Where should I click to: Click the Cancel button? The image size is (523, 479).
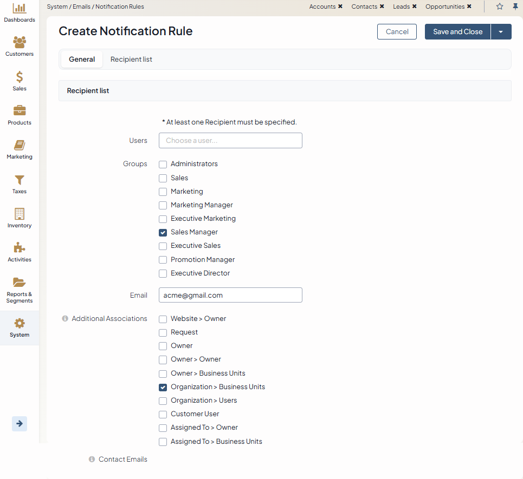(x=397, y=32)
